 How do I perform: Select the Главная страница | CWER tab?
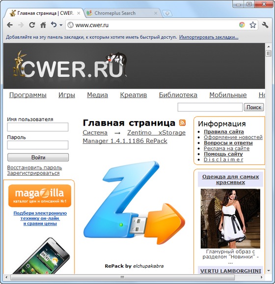[x=44, y=13]
